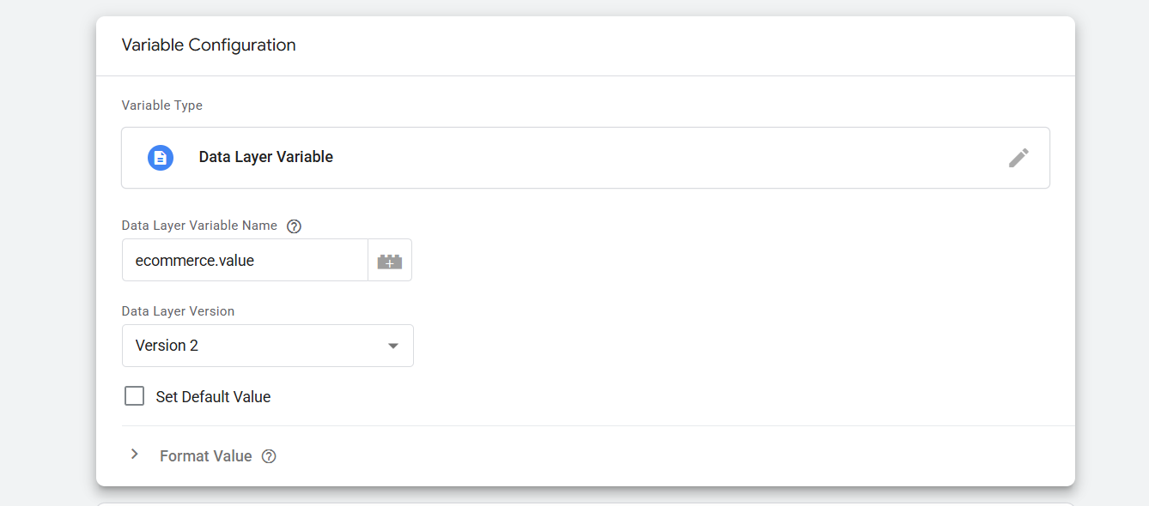The height and width of the screenshot is (506, 1149).
Task: Click the "Variable Type" label
Action: 162,105
